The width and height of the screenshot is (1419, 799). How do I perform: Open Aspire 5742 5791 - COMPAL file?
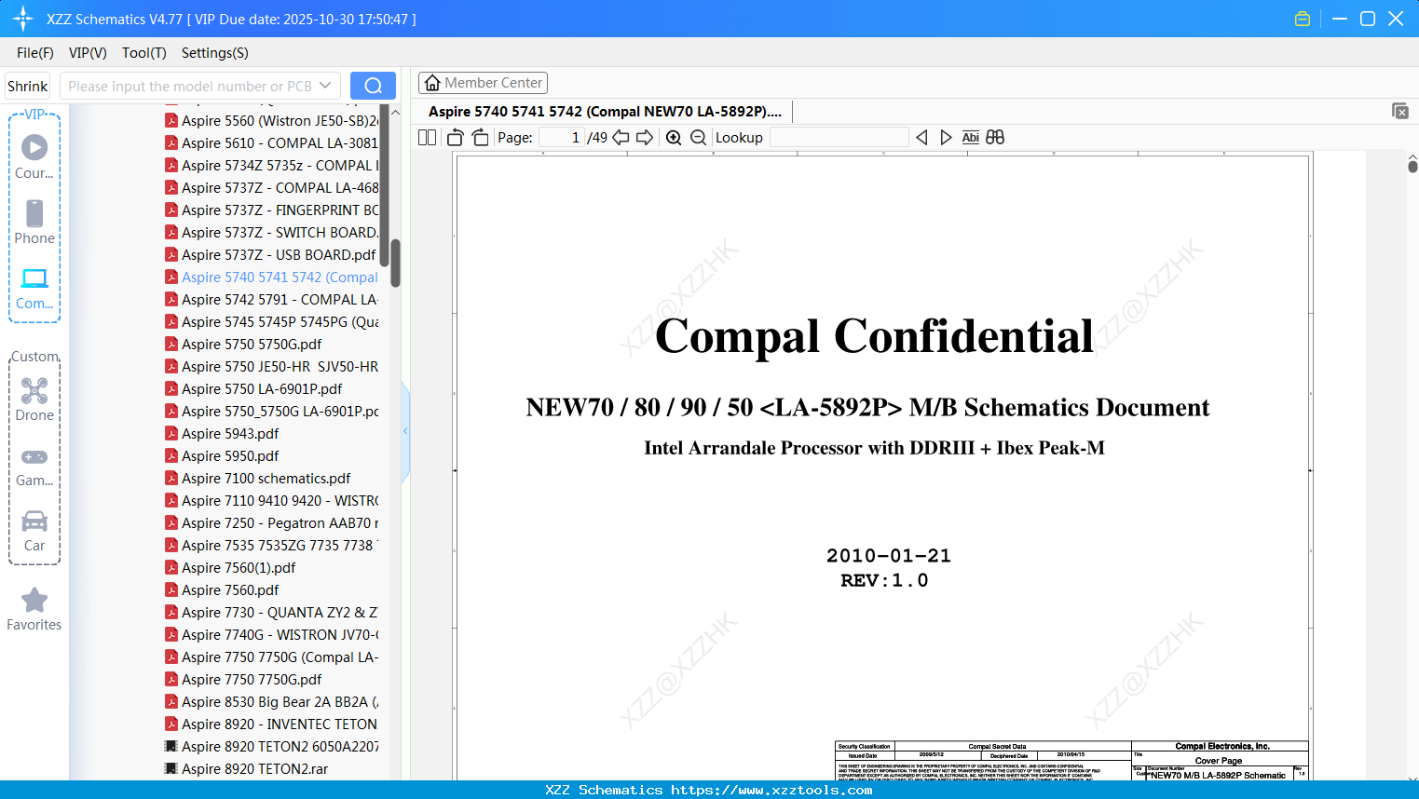click(271, 299)
